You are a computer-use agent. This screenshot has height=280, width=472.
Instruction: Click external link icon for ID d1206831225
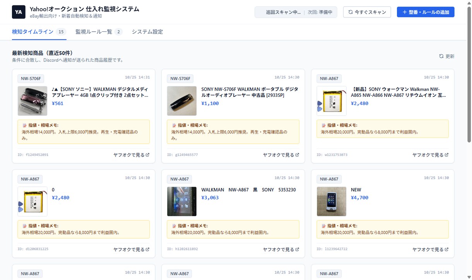click(148, 249)
